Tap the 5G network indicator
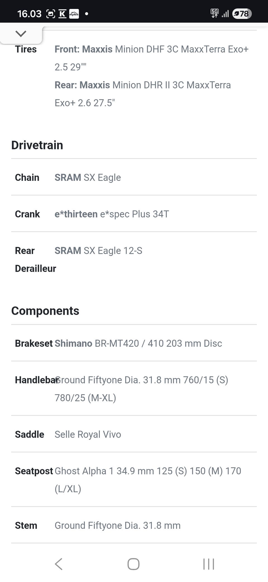The width and height of the screenshot is (268, 582). [x=214, y=13]
